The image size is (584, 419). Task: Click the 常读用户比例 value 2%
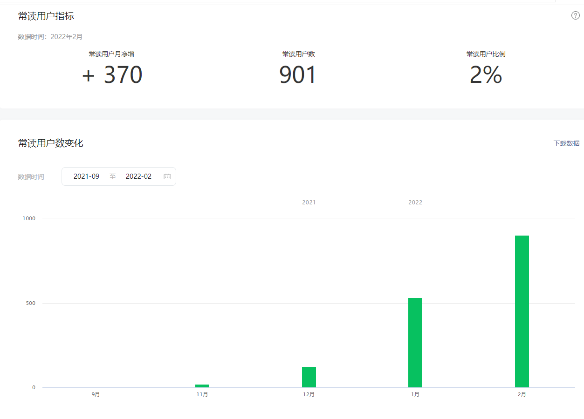click(x=486, y=75)
